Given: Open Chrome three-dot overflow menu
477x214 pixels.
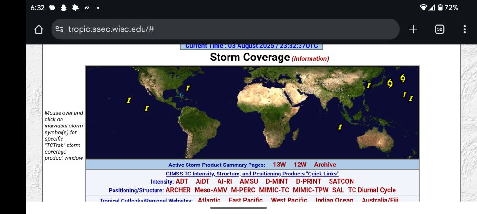Looking at the screenshot, I should 464,29.
